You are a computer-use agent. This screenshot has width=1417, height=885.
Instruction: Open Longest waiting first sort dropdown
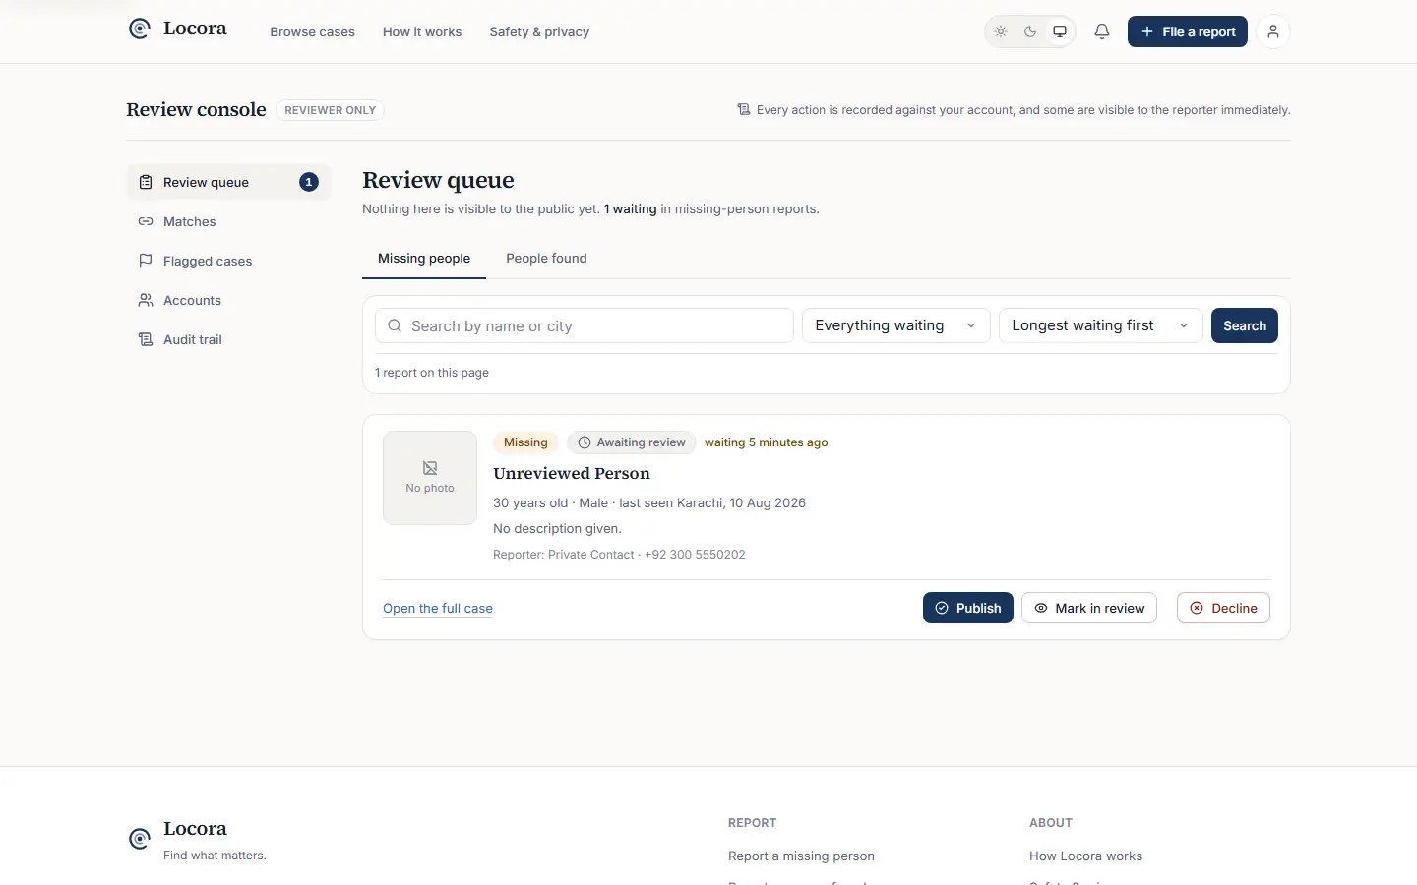[1101, 325]
